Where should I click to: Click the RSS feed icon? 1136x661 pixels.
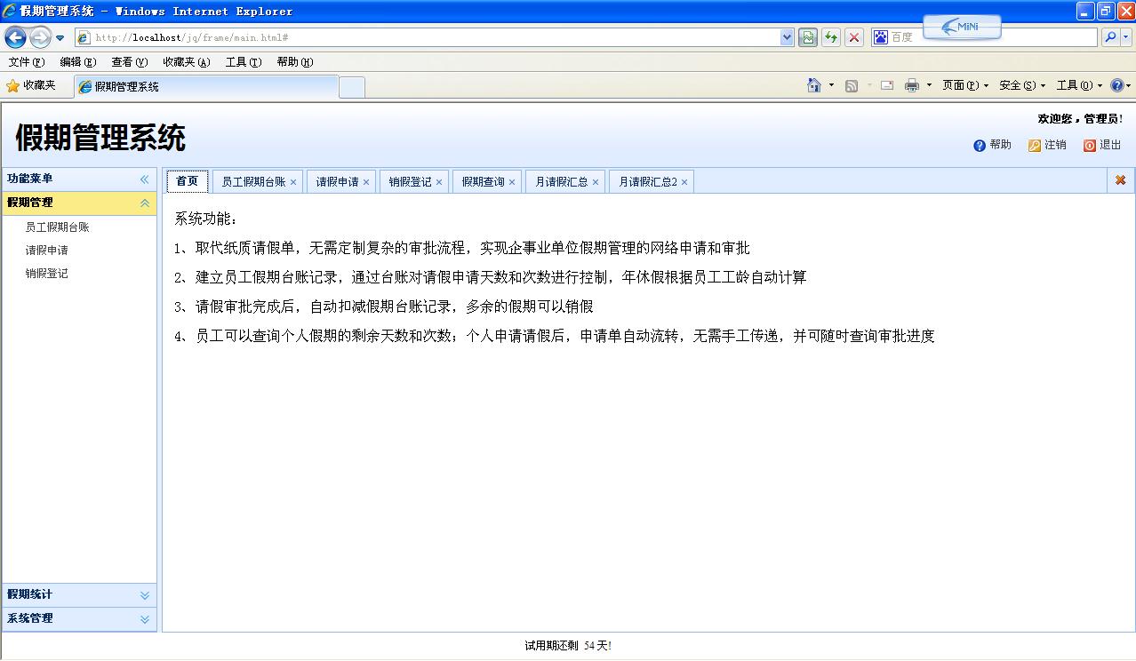pos(851,84)
